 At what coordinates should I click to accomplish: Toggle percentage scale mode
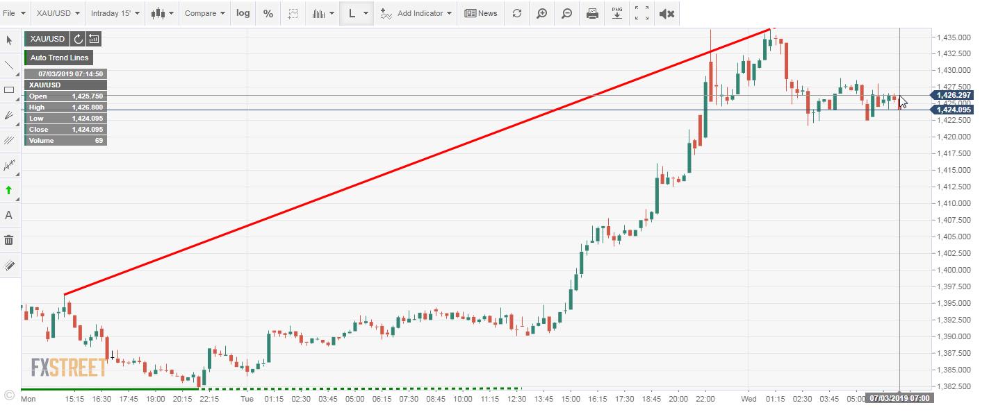tap(268, 13)
